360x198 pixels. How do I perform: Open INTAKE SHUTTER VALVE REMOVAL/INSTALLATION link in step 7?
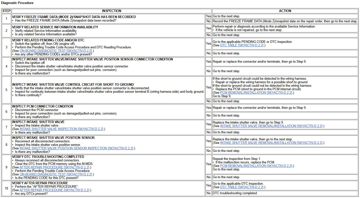pos(271,126)
